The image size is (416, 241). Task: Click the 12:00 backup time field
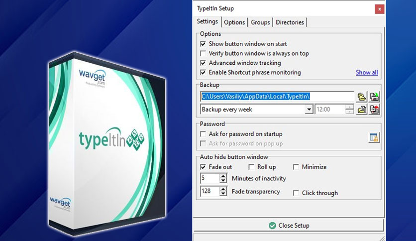[330, 110]
